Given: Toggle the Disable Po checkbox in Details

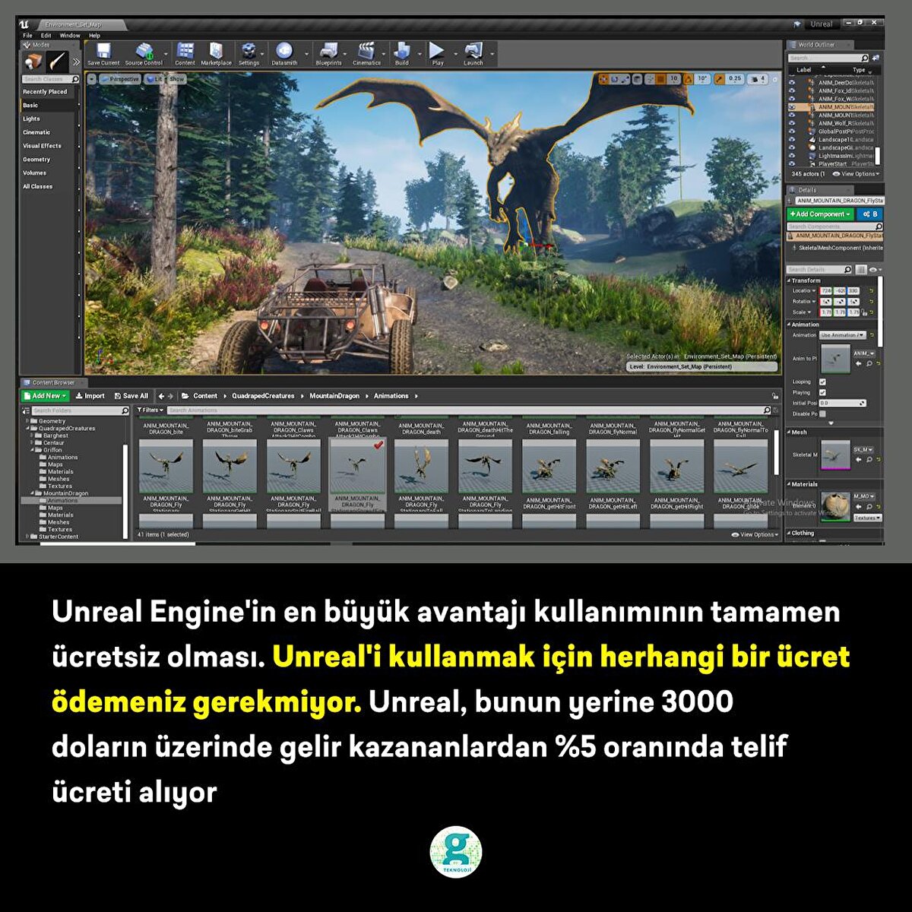Looking at the screenshot, I should point(822,414).
